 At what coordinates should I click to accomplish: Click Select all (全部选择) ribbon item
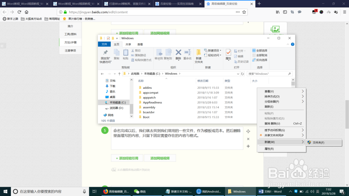point(260,50)
